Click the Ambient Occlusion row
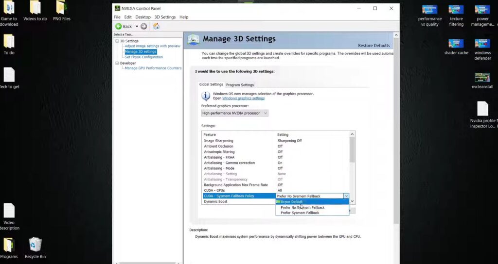Image resolution: width=498 pixels, height=264 pixels. tap(276, 147)
